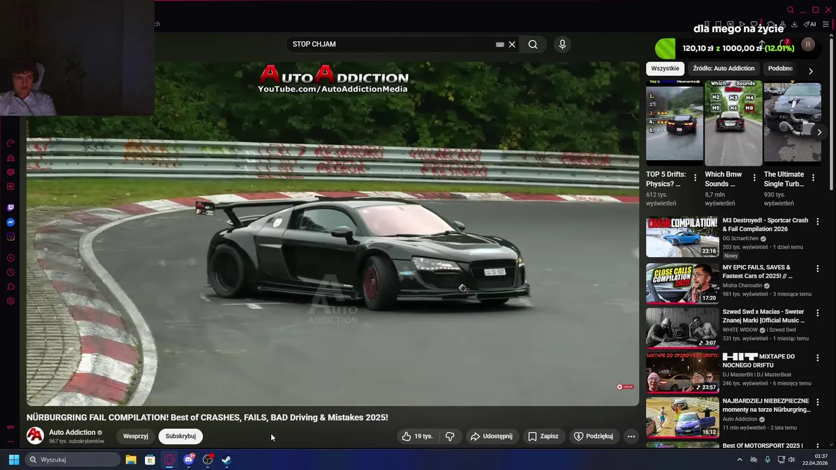
Task: Open options for Szwed Swd x Macias video
Action: 817,313
